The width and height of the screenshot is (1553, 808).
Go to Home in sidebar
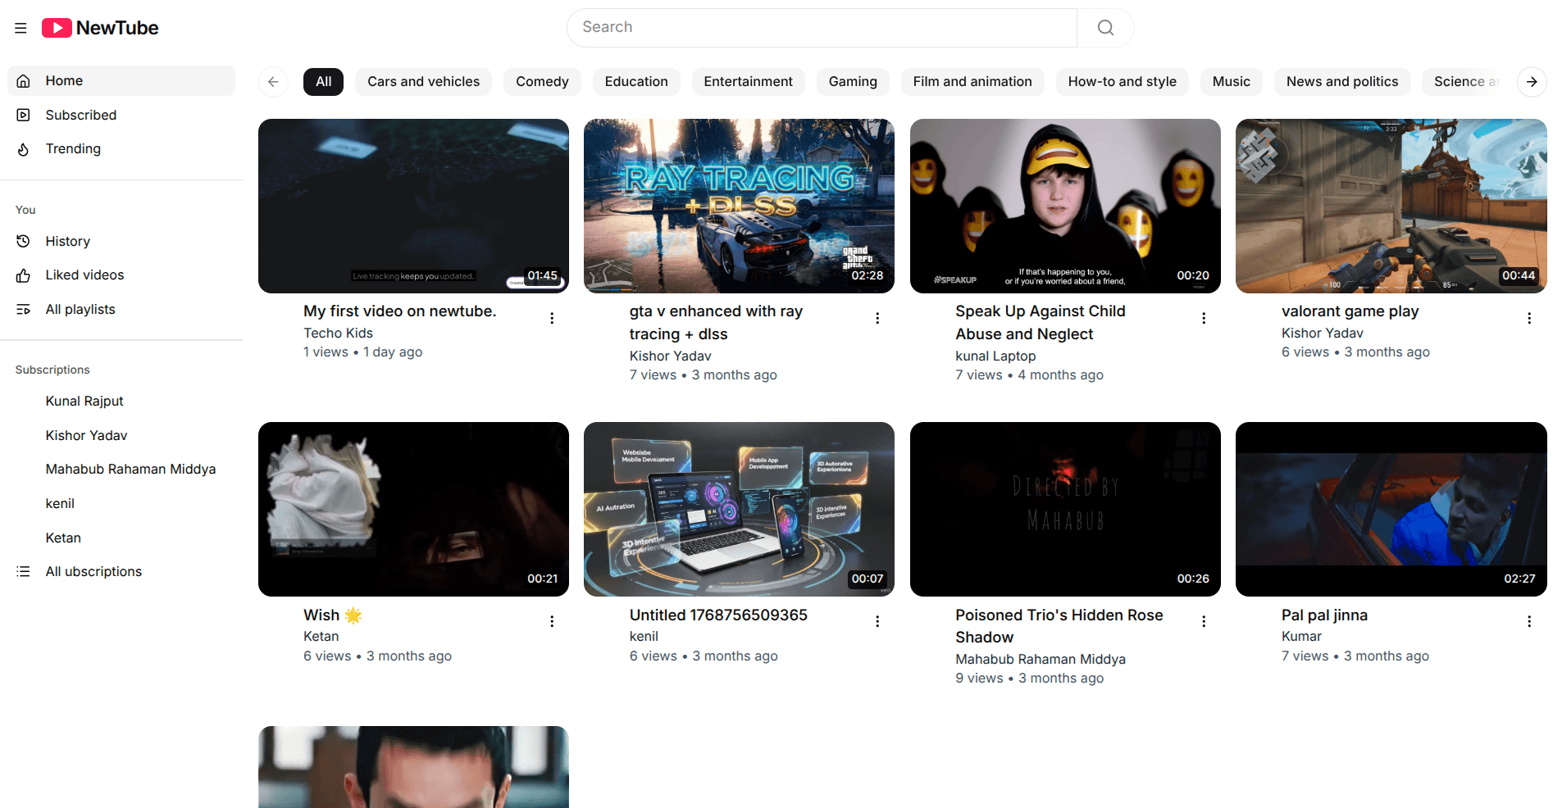121,81
